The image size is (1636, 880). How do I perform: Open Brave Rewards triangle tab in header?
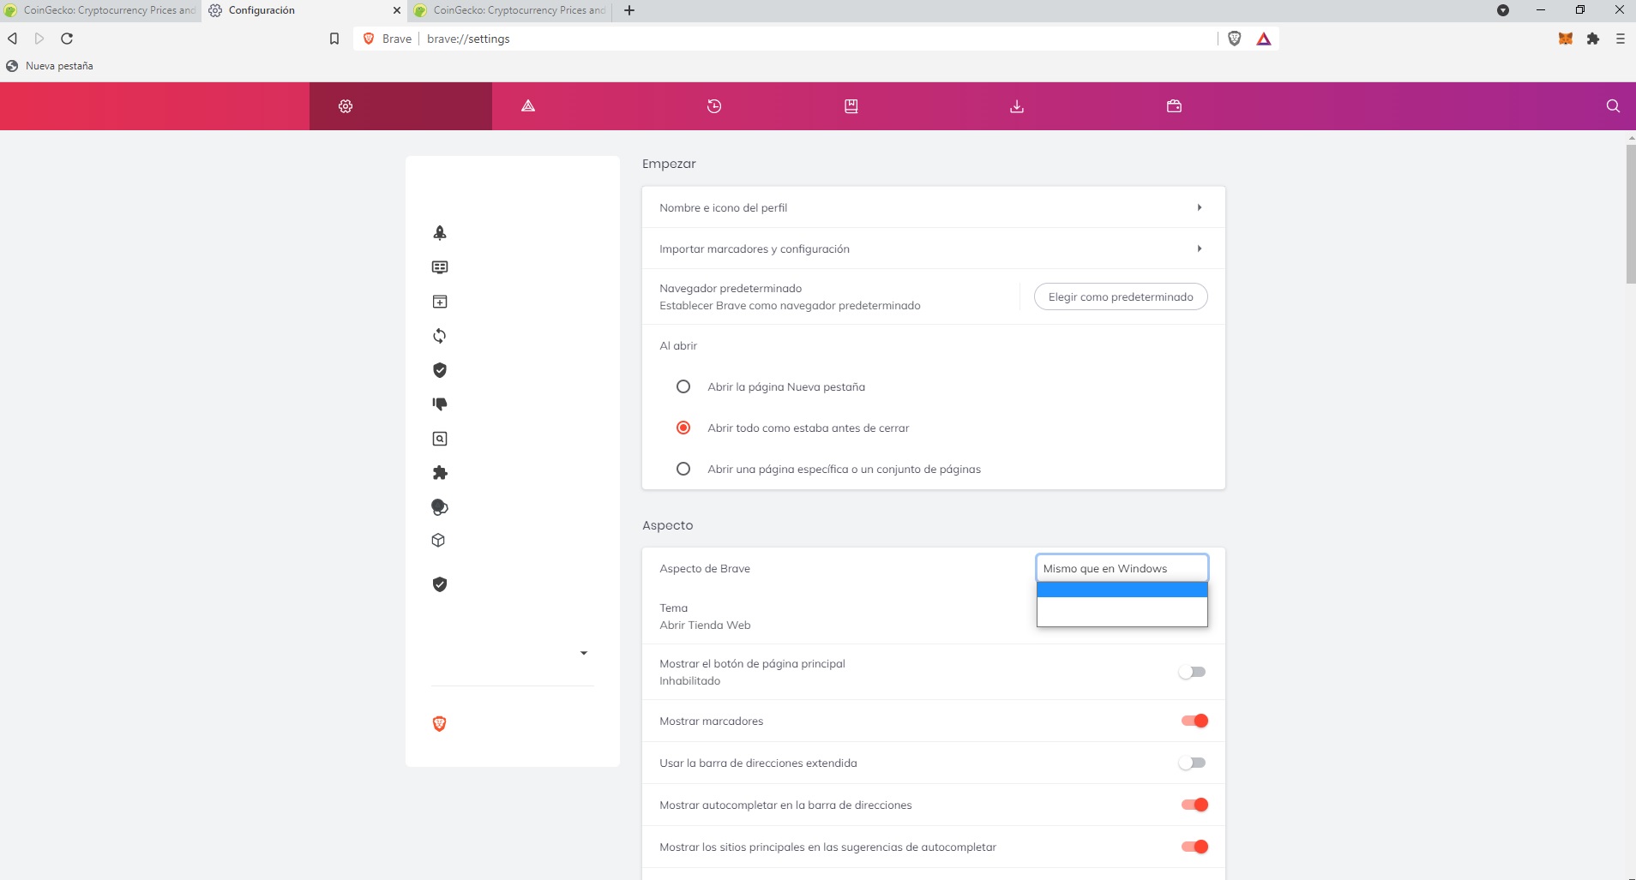click(528, 106)
